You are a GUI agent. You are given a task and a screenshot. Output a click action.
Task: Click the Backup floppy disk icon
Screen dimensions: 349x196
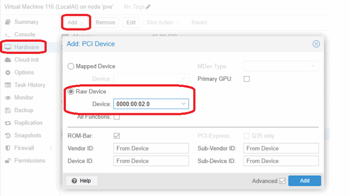coord(7,110)
